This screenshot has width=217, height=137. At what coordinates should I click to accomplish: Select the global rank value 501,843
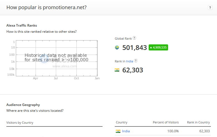click(134, 48)
